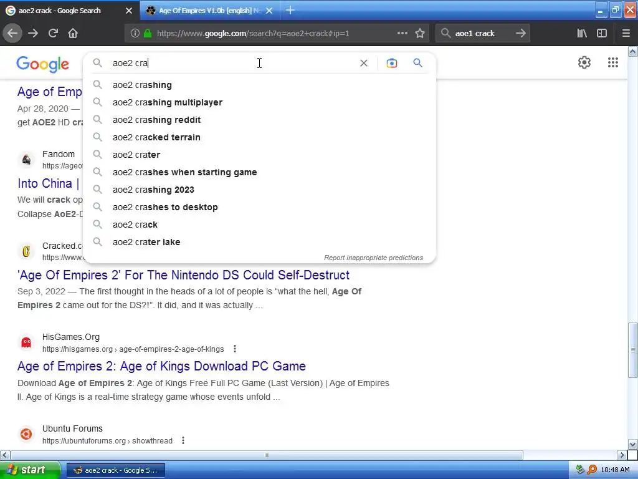
Task: Open page actions three-dot menu in address bar
Action: tap(402, 34)
